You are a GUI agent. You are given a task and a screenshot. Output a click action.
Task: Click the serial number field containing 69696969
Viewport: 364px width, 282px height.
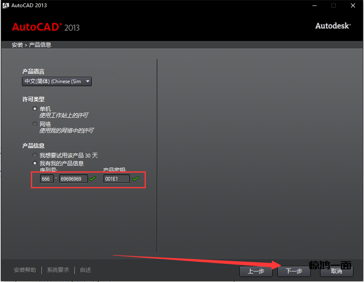[73, 179]
